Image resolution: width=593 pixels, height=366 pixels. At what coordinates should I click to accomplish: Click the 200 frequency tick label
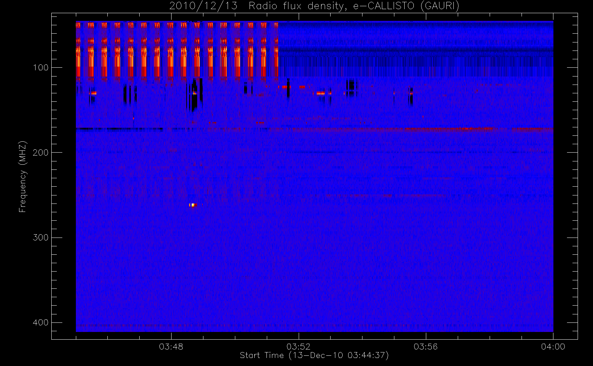click(40, 152)
